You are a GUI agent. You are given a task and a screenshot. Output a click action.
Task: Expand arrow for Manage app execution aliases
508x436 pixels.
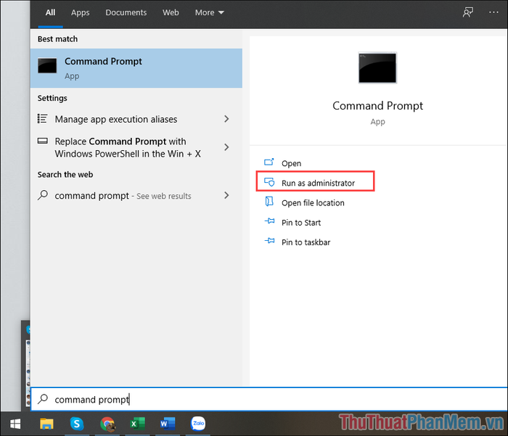[226, 119]
